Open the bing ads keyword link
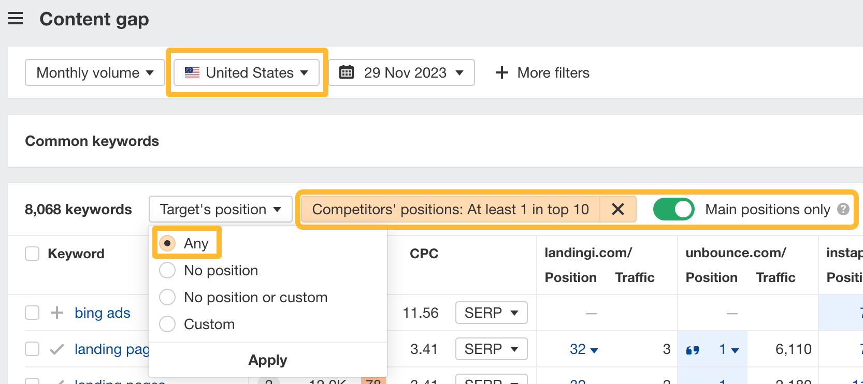 [103, 313]
